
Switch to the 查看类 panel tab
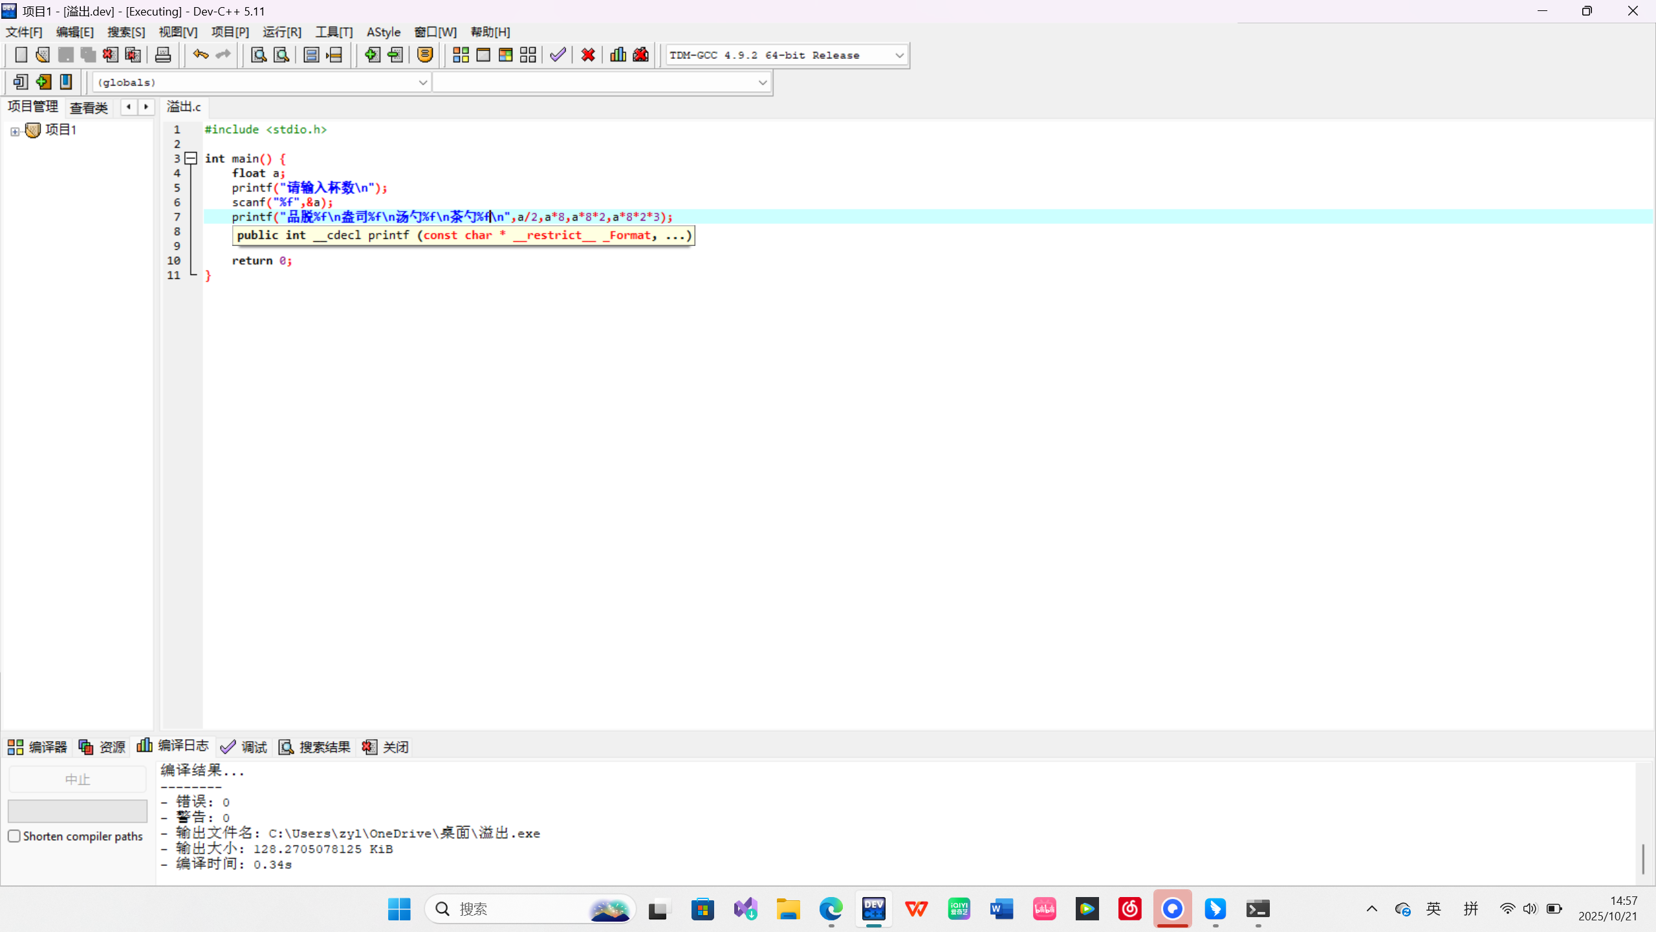[89, 107]
